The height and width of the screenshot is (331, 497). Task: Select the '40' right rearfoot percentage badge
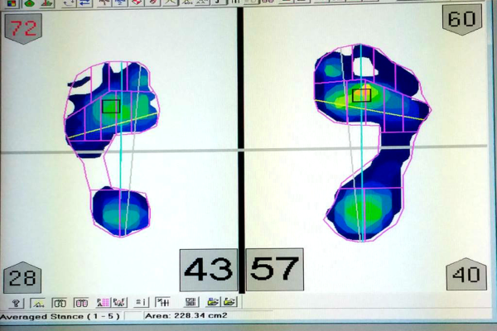(466, 274)
